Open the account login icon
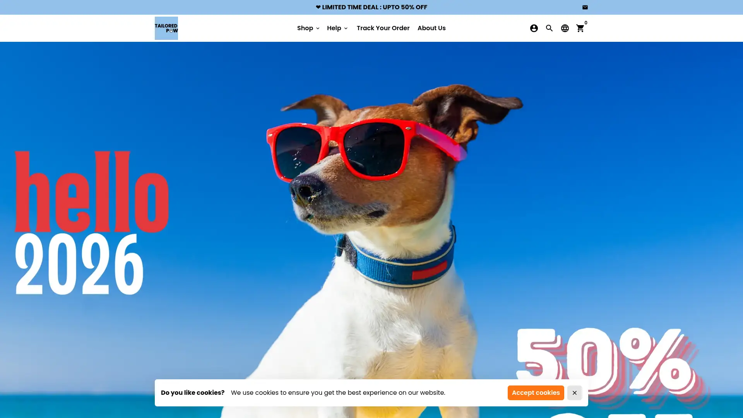This screenshot has width=743, height=418. pos(534,28)
